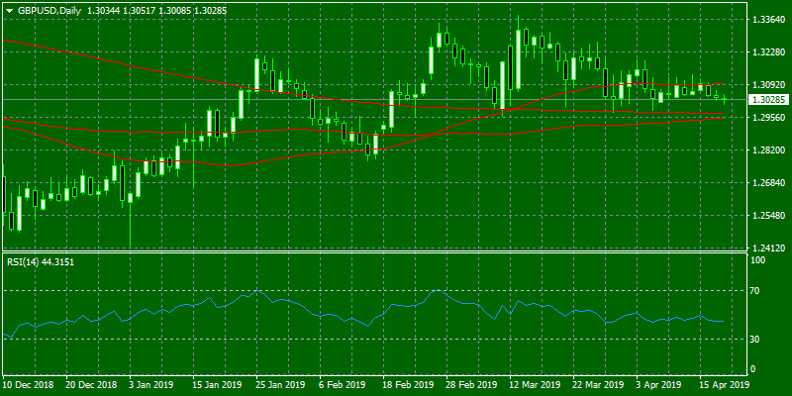
Task: Click the current price label 1.30285
Action: click(x=767, y=100)
